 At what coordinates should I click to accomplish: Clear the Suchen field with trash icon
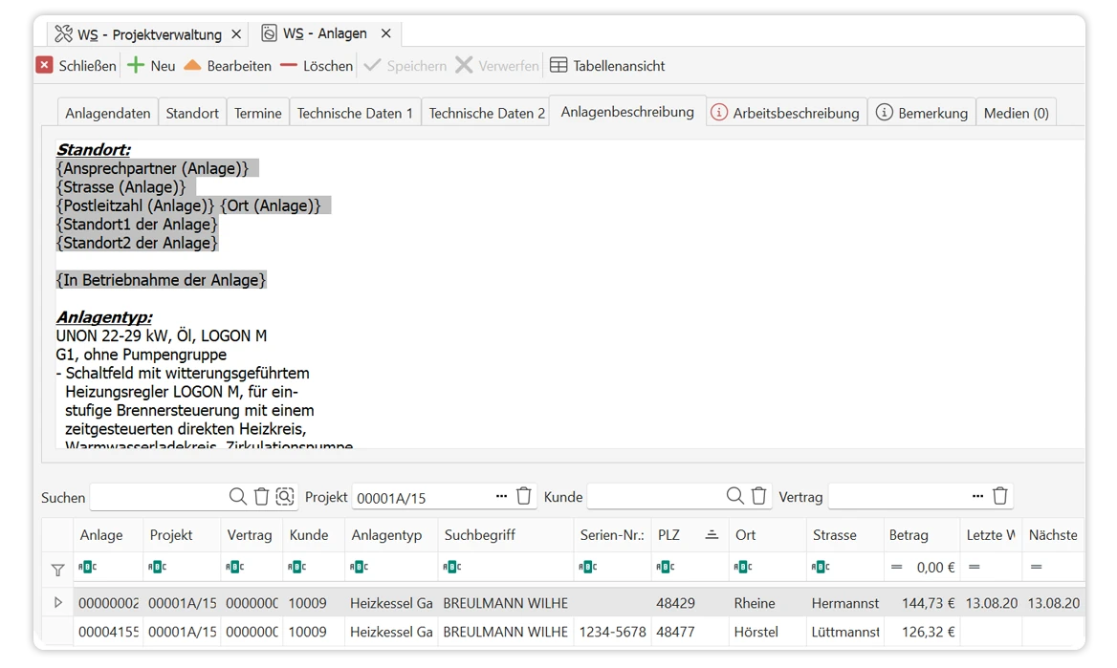pos(262,496)
